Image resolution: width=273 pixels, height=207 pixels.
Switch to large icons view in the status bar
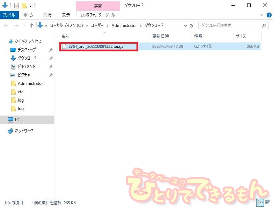[x=268, y=202]
